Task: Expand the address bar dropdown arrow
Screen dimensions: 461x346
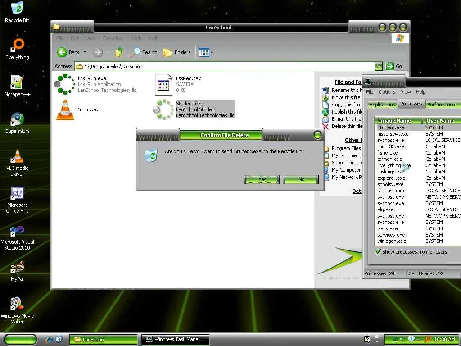Action: tap(379, 66)
